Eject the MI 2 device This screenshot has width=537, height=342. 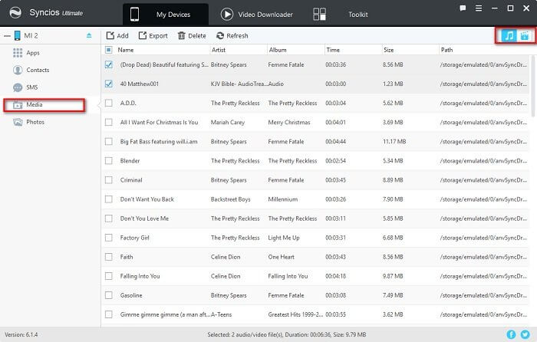tap(89, 35)
